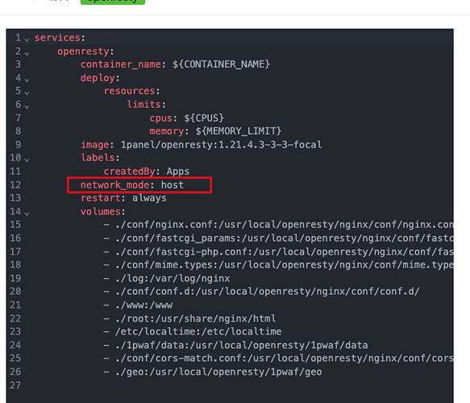This screenshot has height=403, width=470.
Task: Click the resources key text
Action: pyautogui.click(x=130, y=91)
